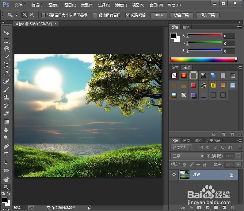244x211 pixels.
Task: Open fill slider dropdown arrow
Action: pyautogui.click(x=238, y=165)
